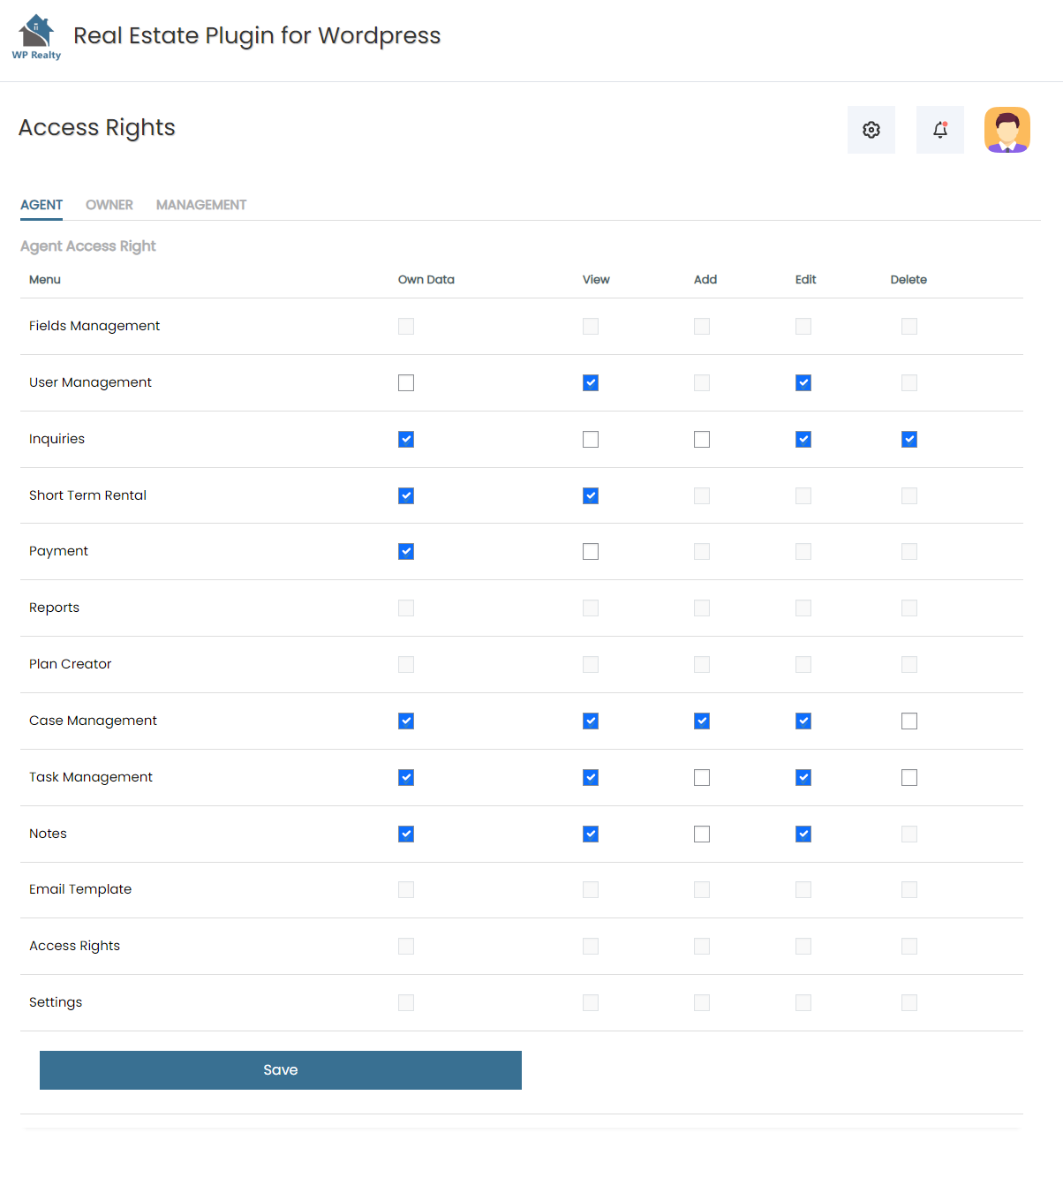Enable Own Data for User Management
The image size is (1063, 1178).
(406, 383)
